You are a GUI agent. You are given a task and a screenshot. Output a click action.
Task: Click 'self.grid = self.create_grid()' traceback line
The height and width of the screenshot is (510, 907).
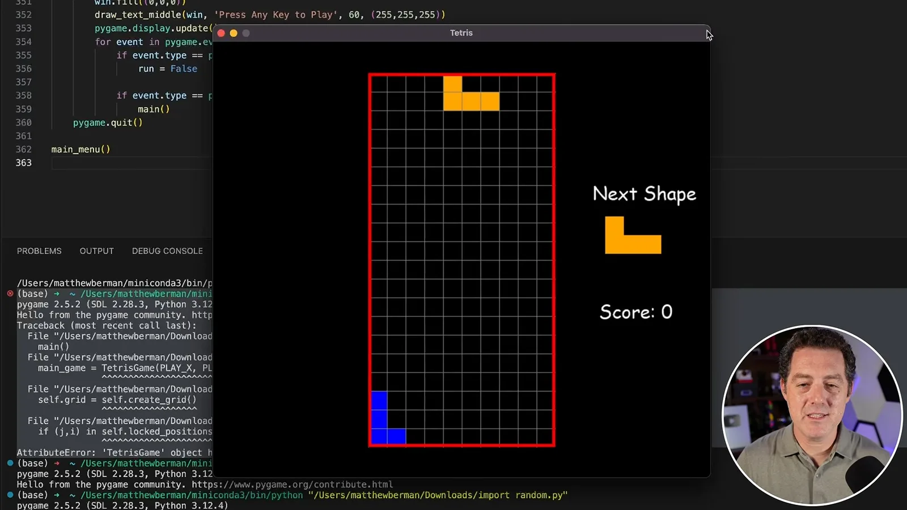(x=117, y=399)
